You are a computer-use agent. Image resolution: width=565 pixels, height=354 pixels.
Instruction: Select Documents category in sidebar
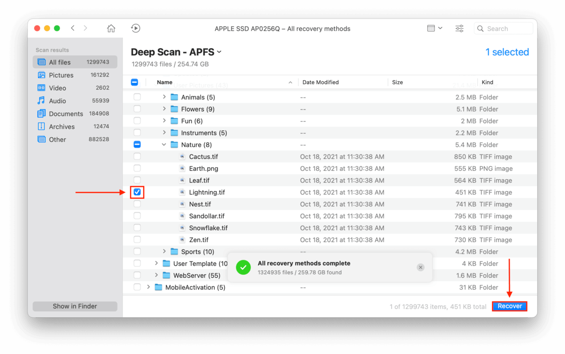coord(75,114)
